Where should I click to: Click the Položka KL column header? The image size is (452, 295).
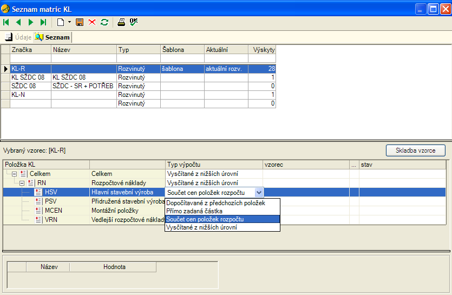click(x=46, y=165)
